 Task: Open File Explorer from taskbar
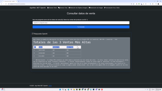[74, 89]
